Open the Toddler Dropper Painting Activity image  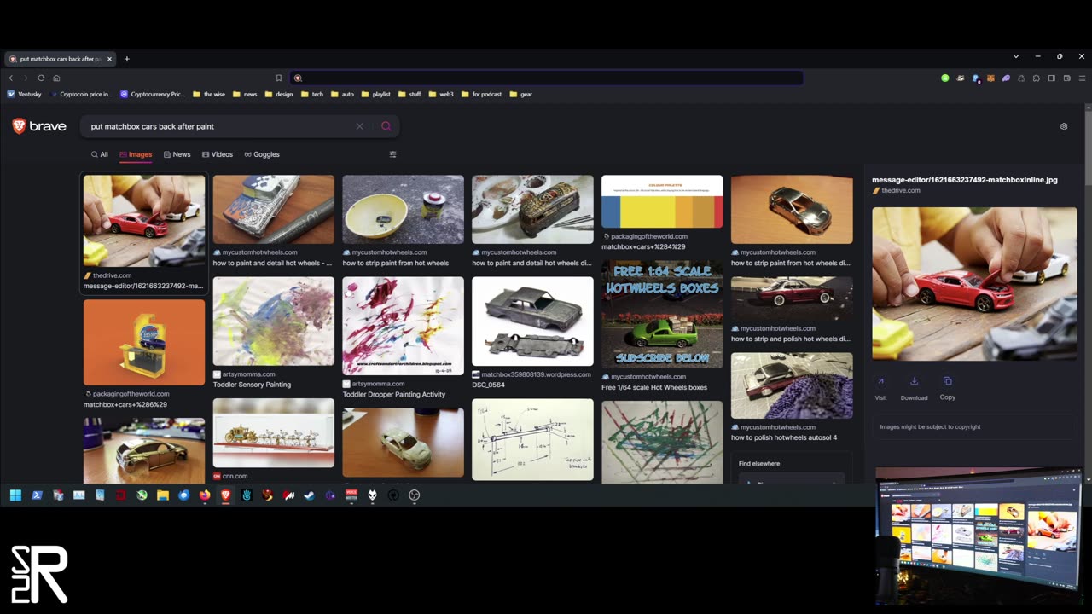point(404,326)
